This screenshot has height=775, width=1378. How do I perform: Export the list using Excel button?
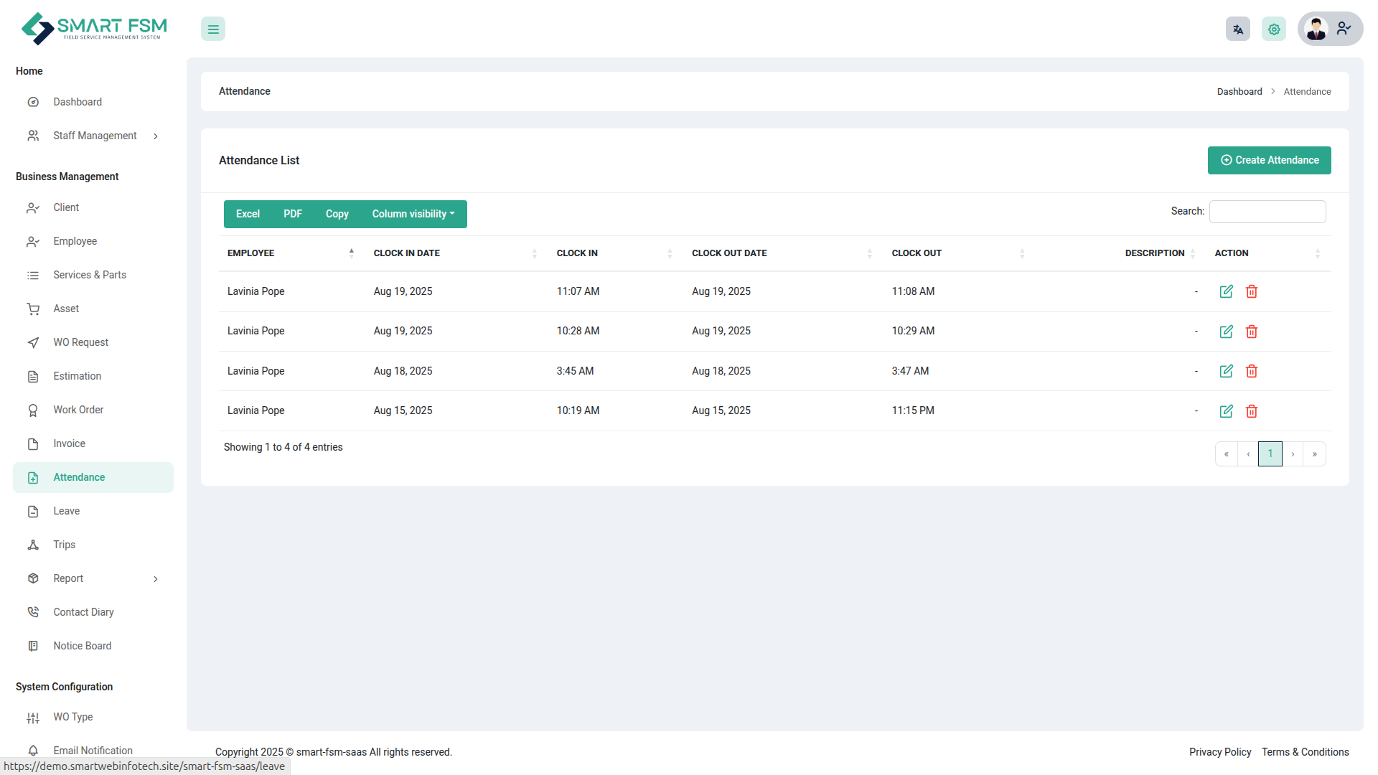pyautogui.click(x=248, y=215)
